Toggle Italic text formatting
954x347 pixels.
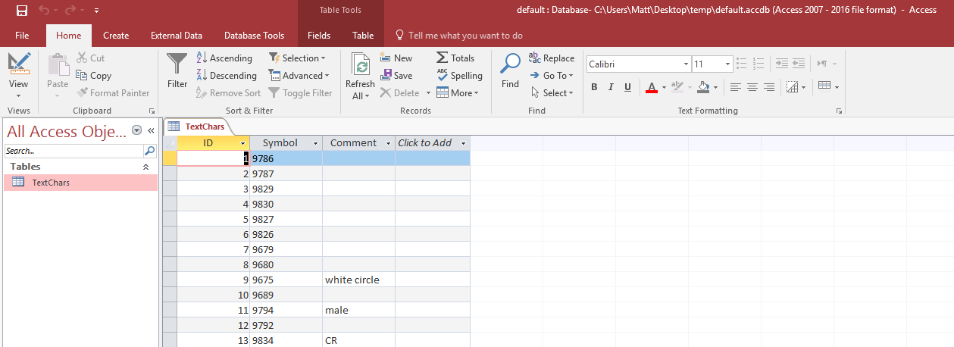click(x=611, y=87)
